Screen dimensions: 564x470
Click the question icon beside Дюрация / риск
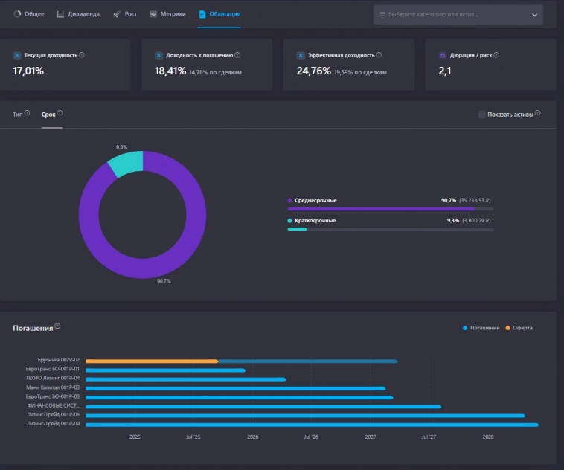(496, 55)
